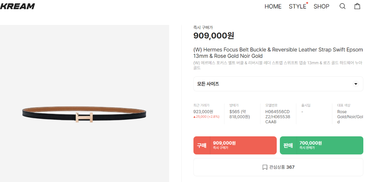367x182 pixels.
Task: Click the Hermes belt product image
Action: 84,115
